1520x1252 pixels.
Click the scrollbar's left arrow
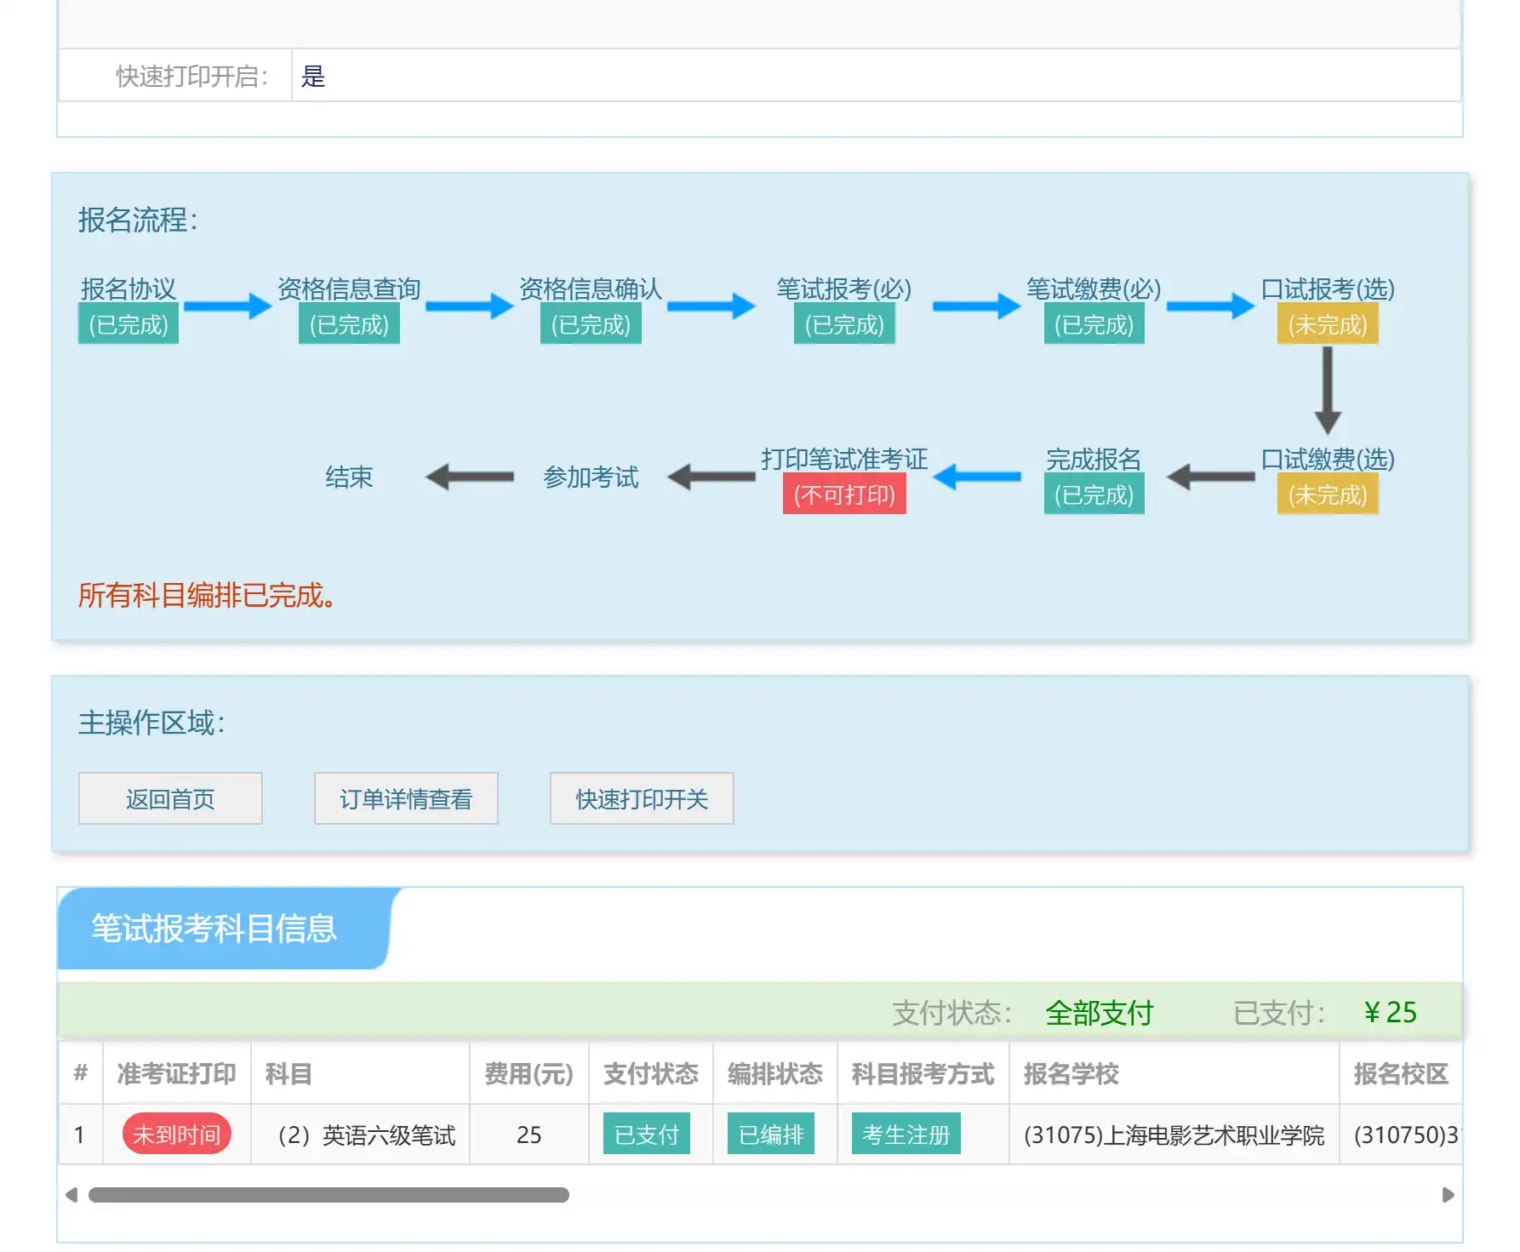[71, 1195]
